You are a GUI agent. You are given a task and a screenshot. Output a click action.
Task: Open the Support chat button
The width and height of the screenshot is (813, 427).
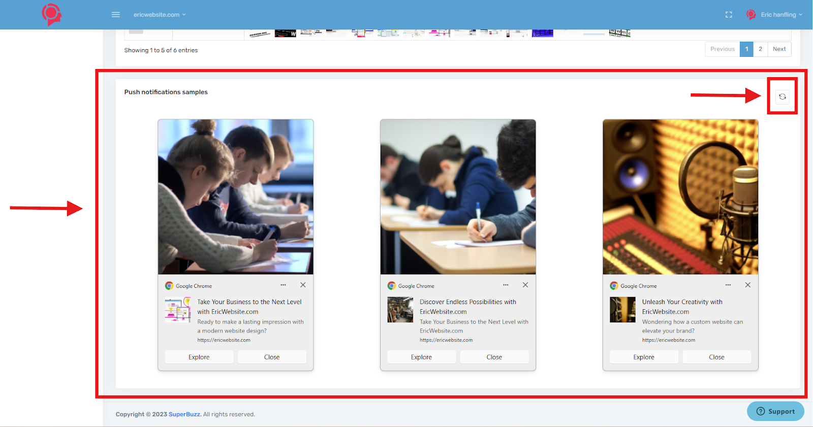(775, 411)
